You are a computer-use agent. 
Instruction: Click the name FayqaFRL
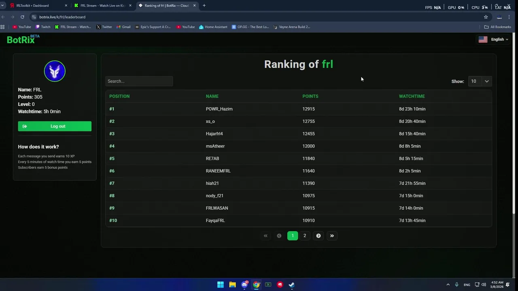215,220
